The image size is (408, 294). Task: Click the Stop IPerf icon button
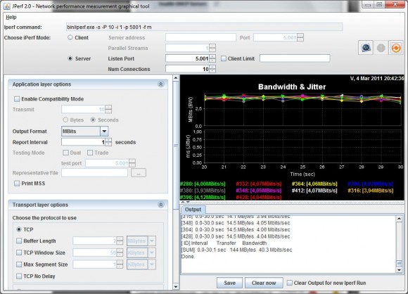381,48
